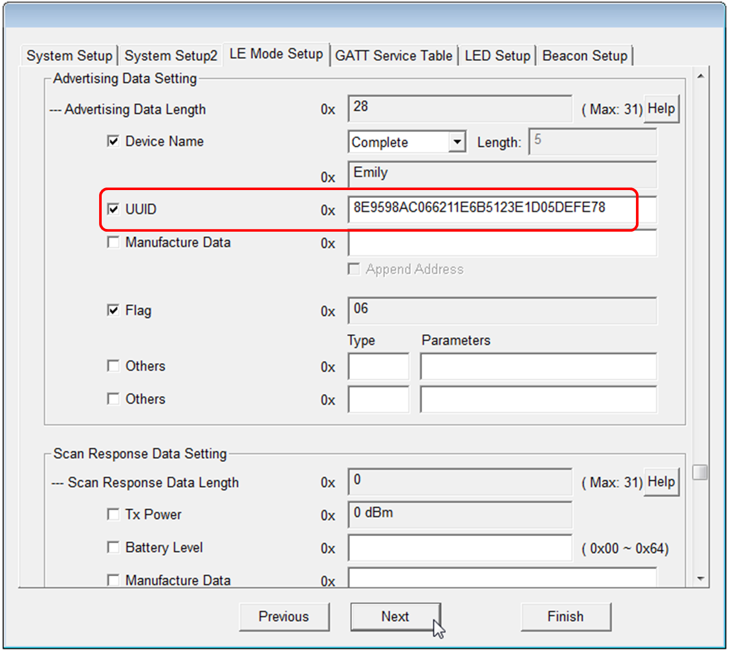Click Help beside Advertising Data Length
The image size is (729, 658).
[660, 108]
